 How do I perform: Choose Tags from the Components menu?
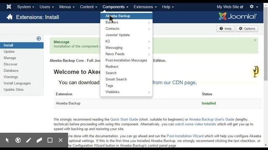click(126, 85)
